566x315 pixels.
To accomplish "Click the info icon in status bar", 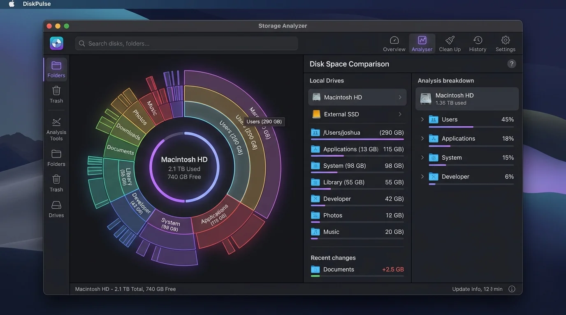I will click(x=512, y=289).
